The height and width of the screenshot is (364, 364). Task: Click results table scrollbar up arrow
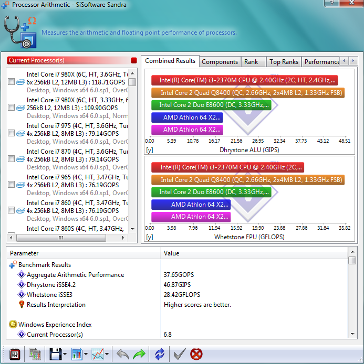pos(352,252)
